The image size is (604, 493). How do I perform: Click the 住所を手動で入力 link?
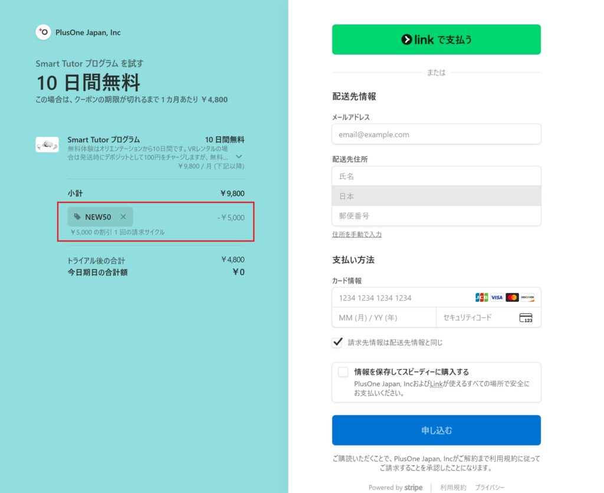pos(357,235)
